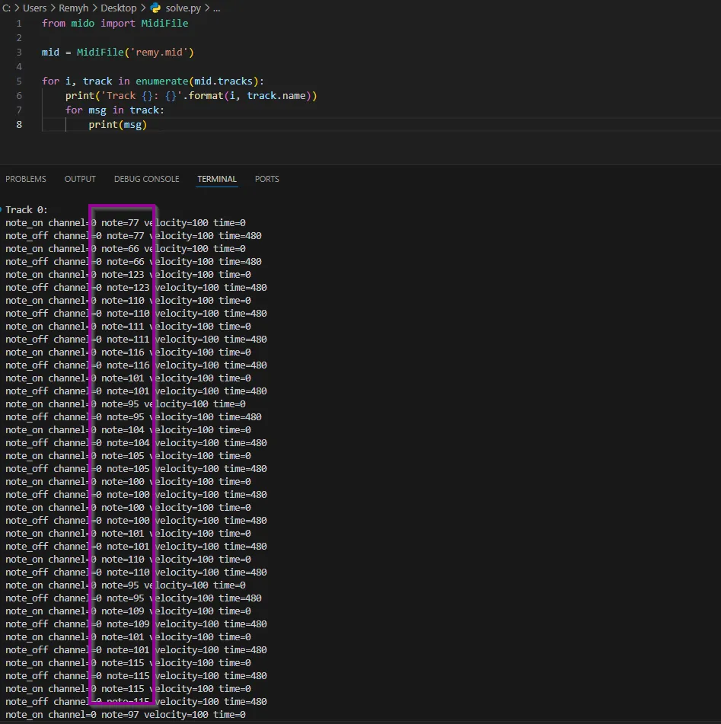Click the Python file icon in the breadcrumb
Screen dimensions: 721x724
(x=155, y=8)
